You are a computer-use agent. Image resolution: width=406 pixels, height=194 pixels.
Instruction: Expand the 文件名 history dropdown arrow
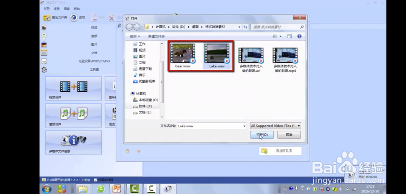(244, 126)
